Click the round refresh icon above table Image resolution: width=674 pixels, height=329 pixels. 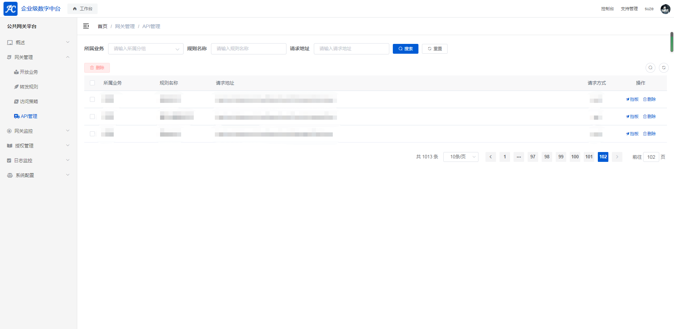point(663,68)
